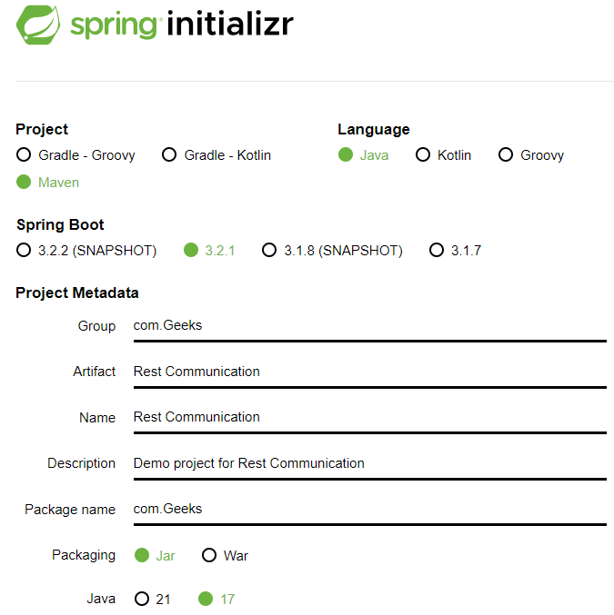Switch language to Kotlin
Screen dimensions: 614x615
tap(423, 154)
